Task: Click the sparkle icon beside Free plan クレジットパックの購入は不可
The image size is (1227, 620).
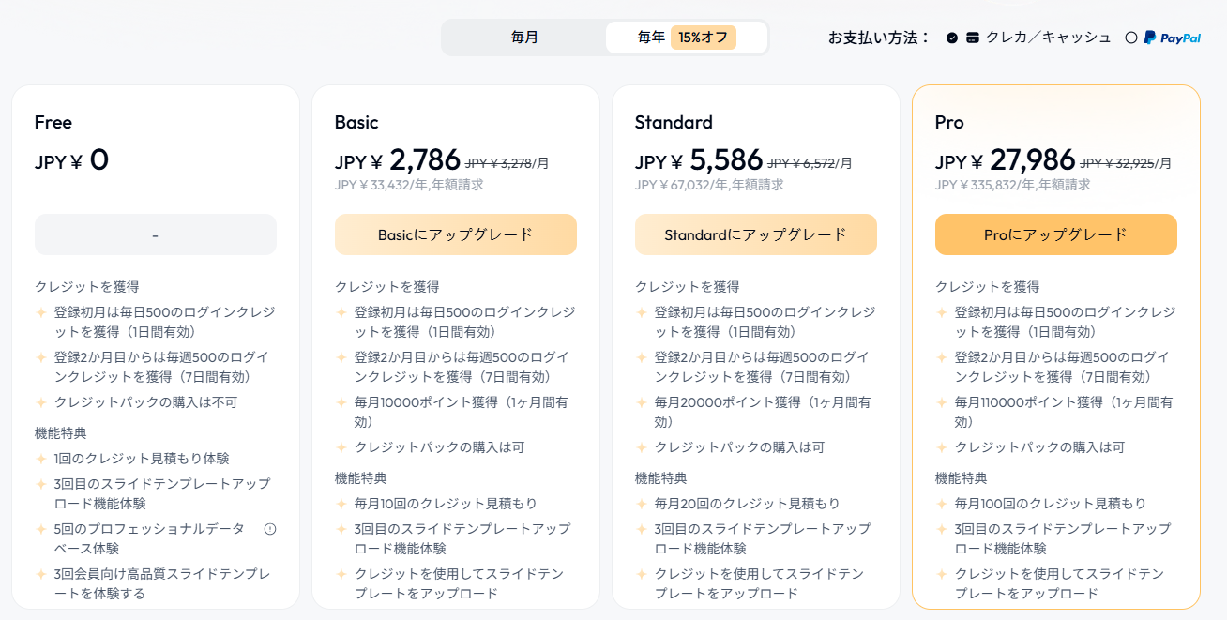Action: [41, 402]
